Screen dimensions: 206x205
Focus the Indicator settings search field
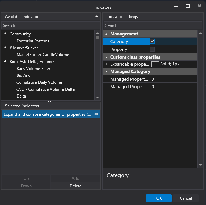153,25
